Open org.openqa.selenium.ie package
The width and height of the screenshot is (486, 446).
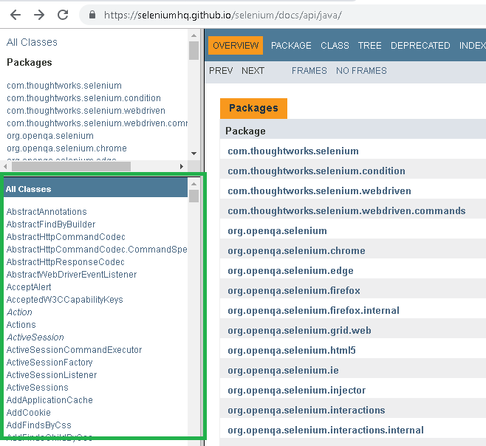point(283,370)
